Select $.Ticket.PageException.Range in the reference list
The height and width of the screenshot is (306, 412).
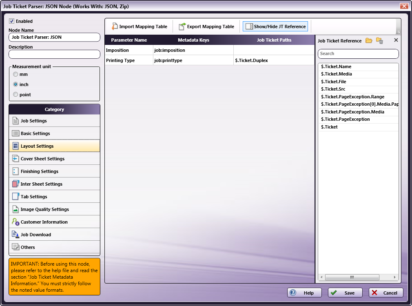pos(359,96)
